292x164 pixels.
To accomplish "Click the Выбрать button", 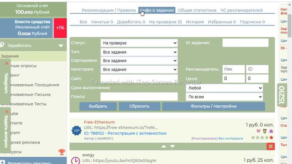I will pos(98,106).
